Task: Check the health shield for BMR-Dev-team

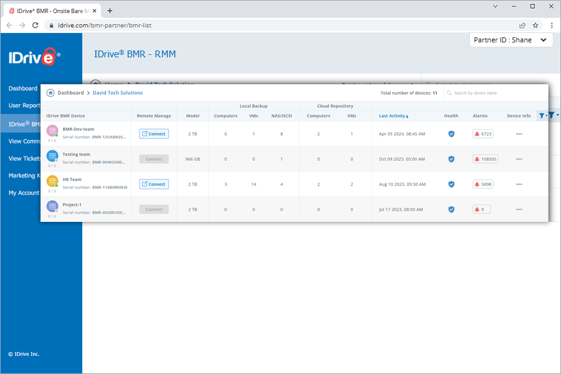Action: click(451, 134)
